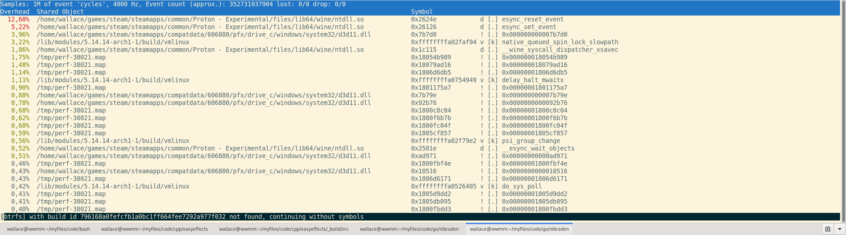Switch to the code/cpp/easyeffects tab
This screenshot has height=235, width=846.
pyautogui.click(x=154, y=229)
